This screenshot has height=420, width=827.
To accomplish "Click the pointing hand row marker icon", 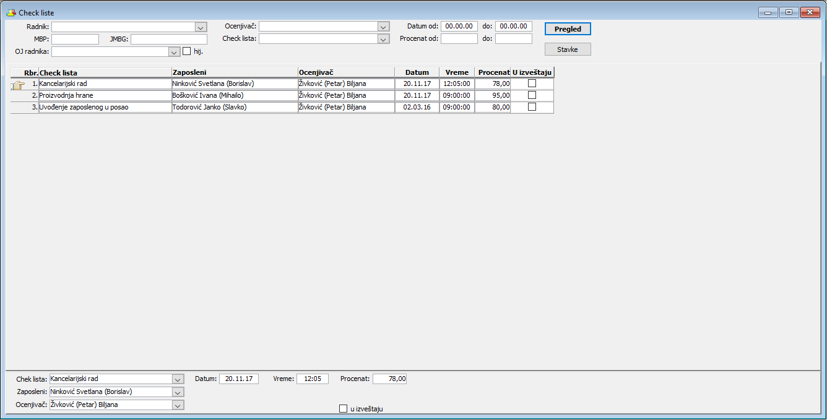I will click(x=18, y=85).
